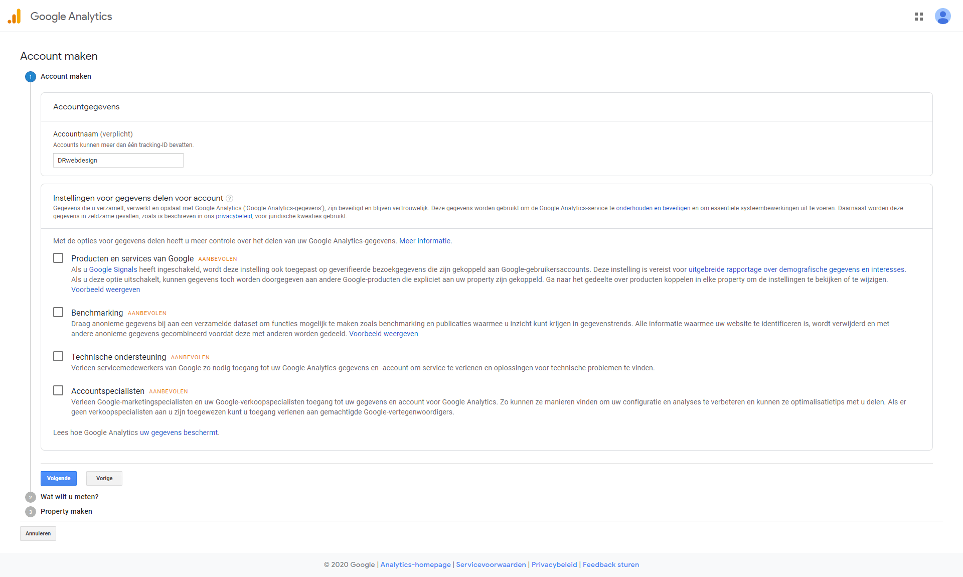Screen dimensions: 963x577
Task: Click the help question mark next to data sharing settings
Action: (230, 199)
